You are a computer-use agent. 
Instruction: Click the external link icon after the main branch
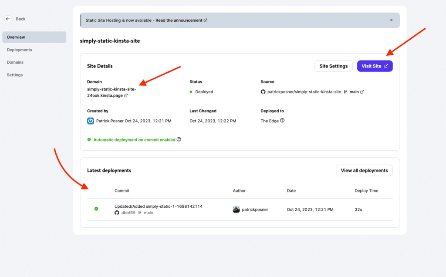point(362,92)
